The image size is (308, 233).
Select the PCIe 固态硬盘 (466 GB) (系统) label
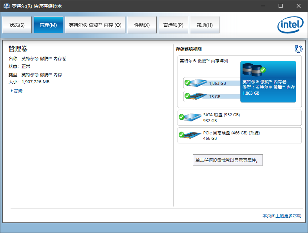pos(232,133)
